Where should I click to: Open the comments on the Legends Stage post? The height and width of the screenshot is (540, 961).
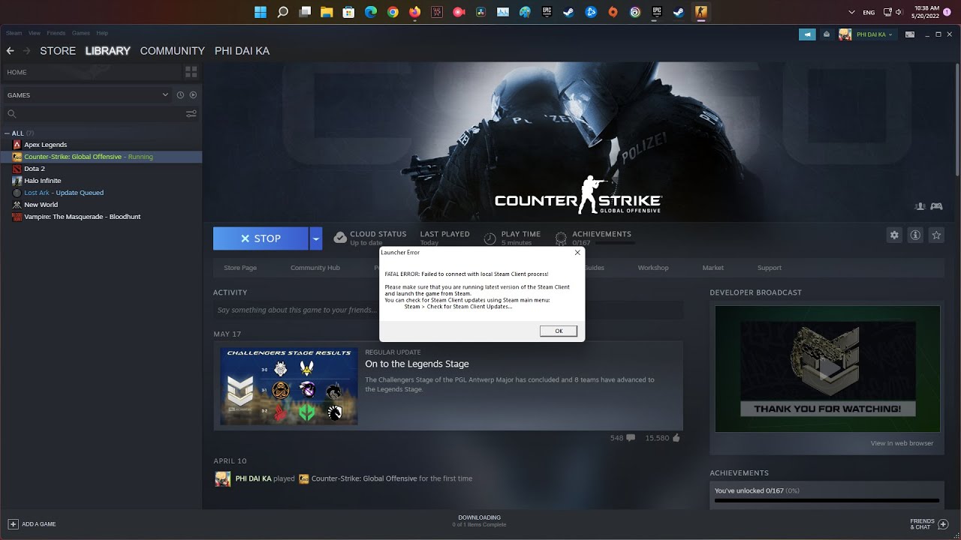pyautogui.click(x=623, y=438)
